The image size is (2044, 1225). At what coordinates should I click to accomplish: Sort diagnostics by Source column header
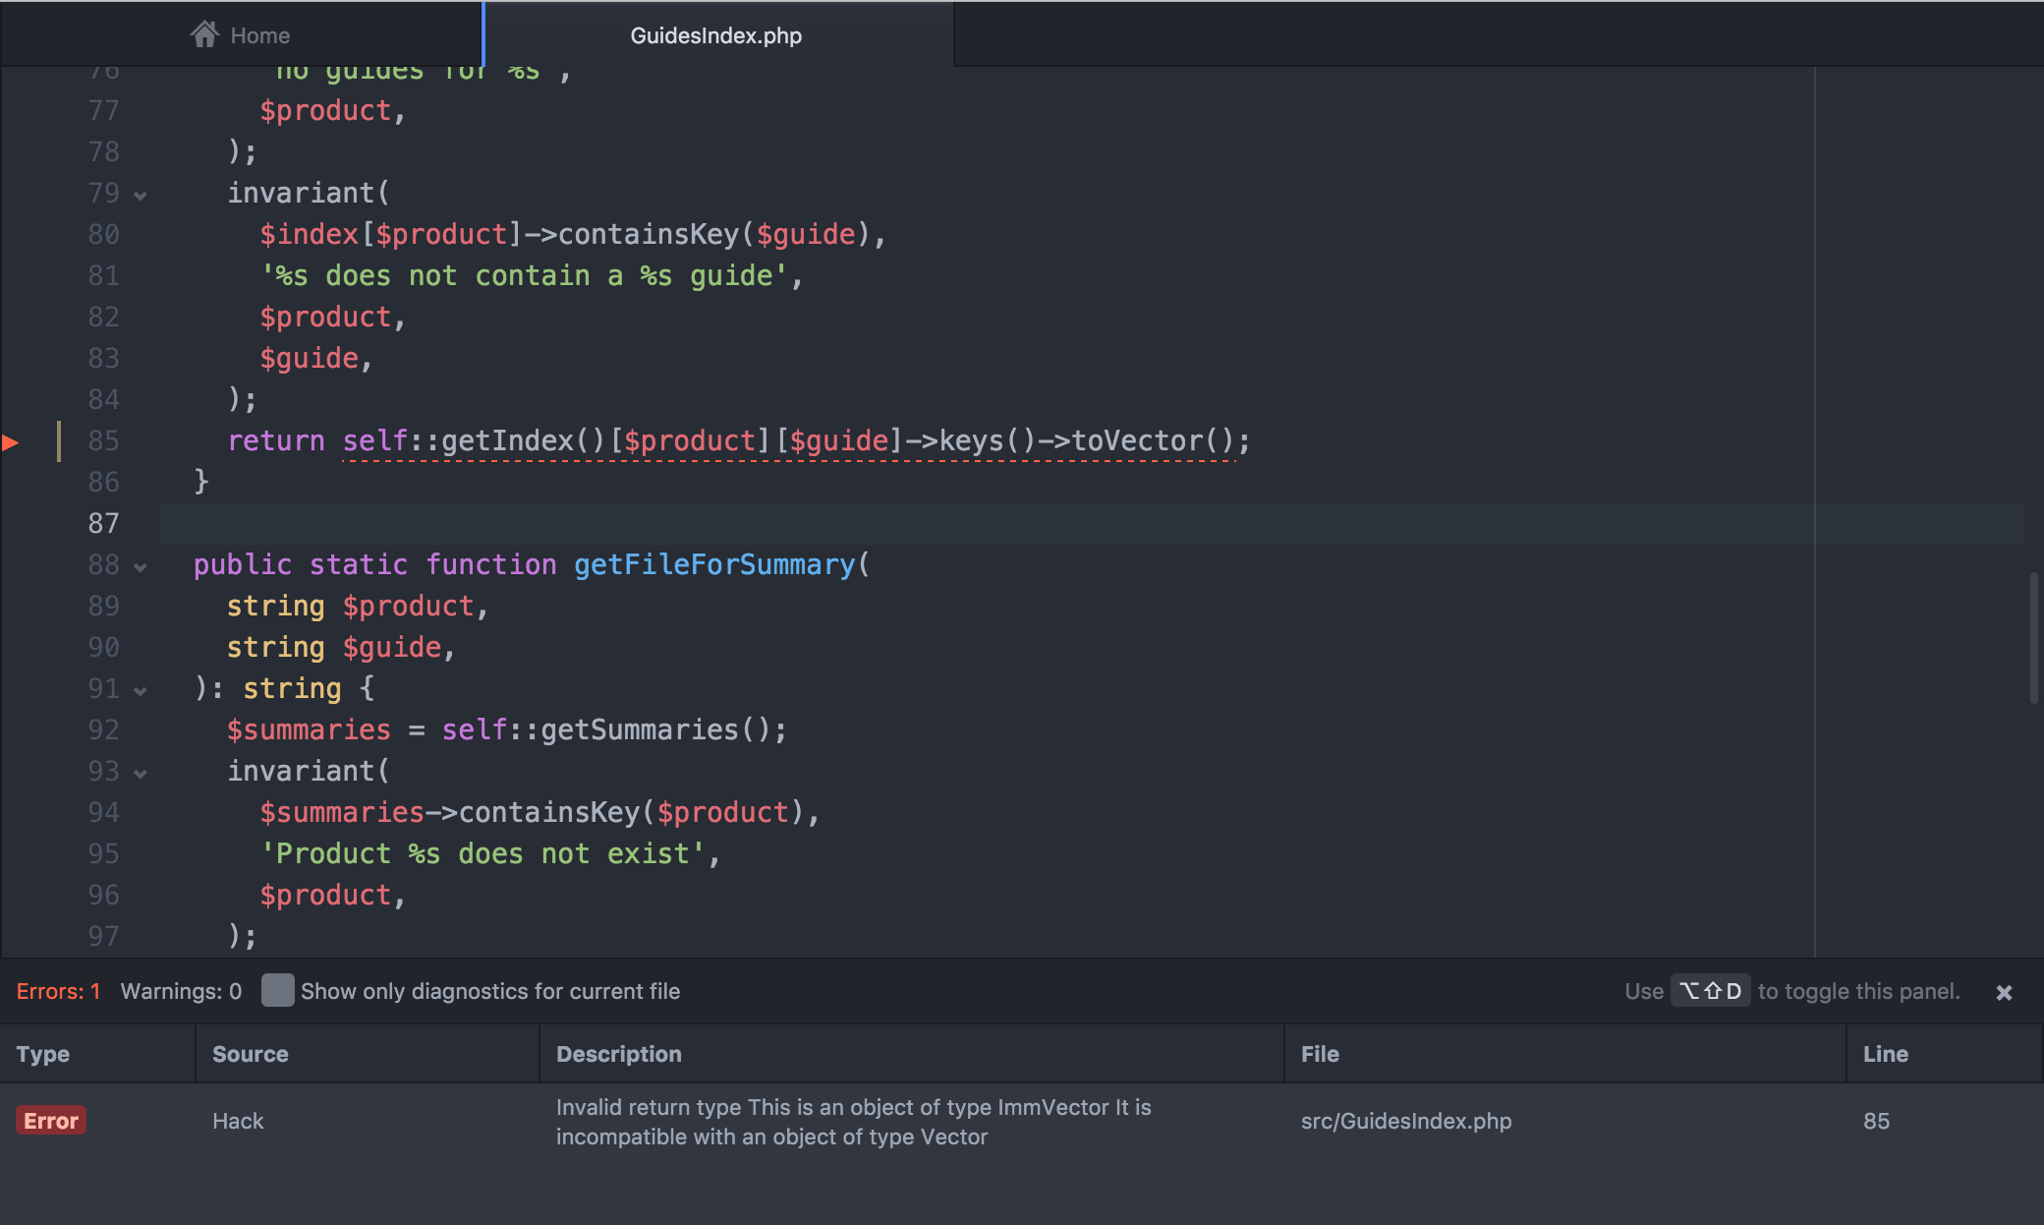[251, 1054]
